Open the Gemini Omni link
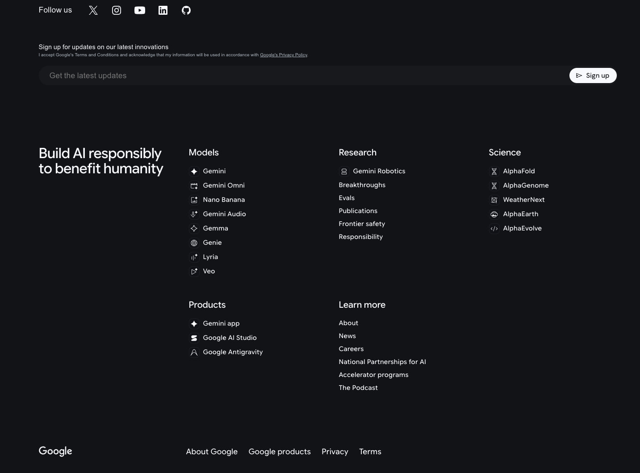640x473 pixels. point(224,185)
